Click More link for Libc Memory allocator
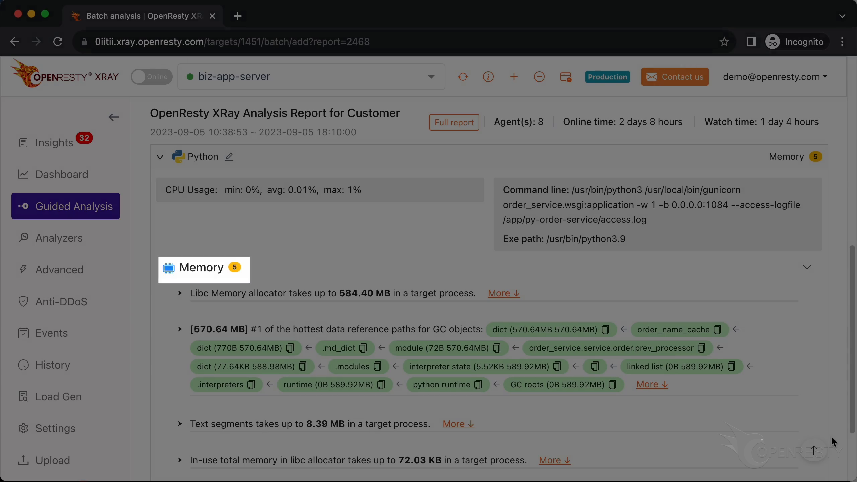 pos(503,293)
